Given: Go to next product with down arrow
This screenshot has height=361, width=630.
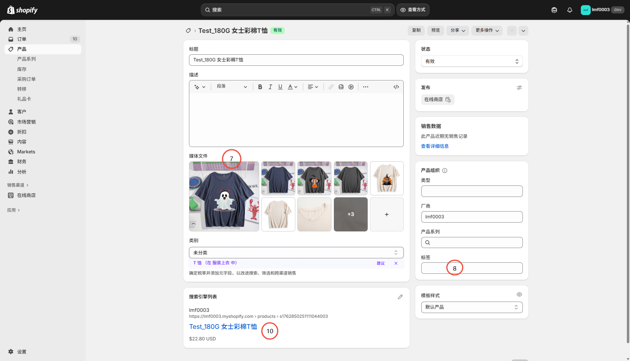Looking at the screenshot, I should coord(523,31).
